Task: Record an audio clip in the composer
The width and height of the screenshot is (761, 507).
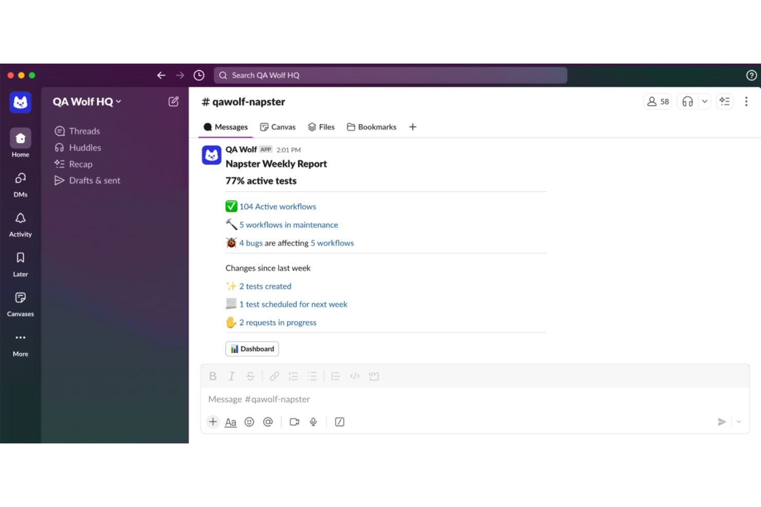Action: coord(313,422)
